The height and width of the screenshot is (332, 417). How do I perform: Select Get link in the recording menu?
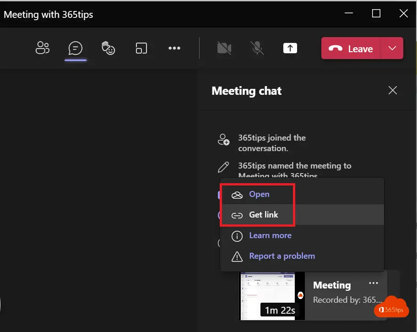coord(302,215)
